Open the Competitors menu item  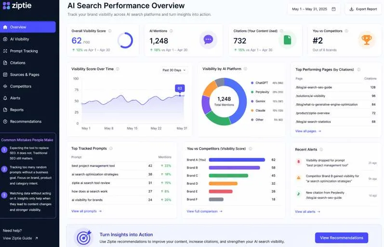pos(21,86)
